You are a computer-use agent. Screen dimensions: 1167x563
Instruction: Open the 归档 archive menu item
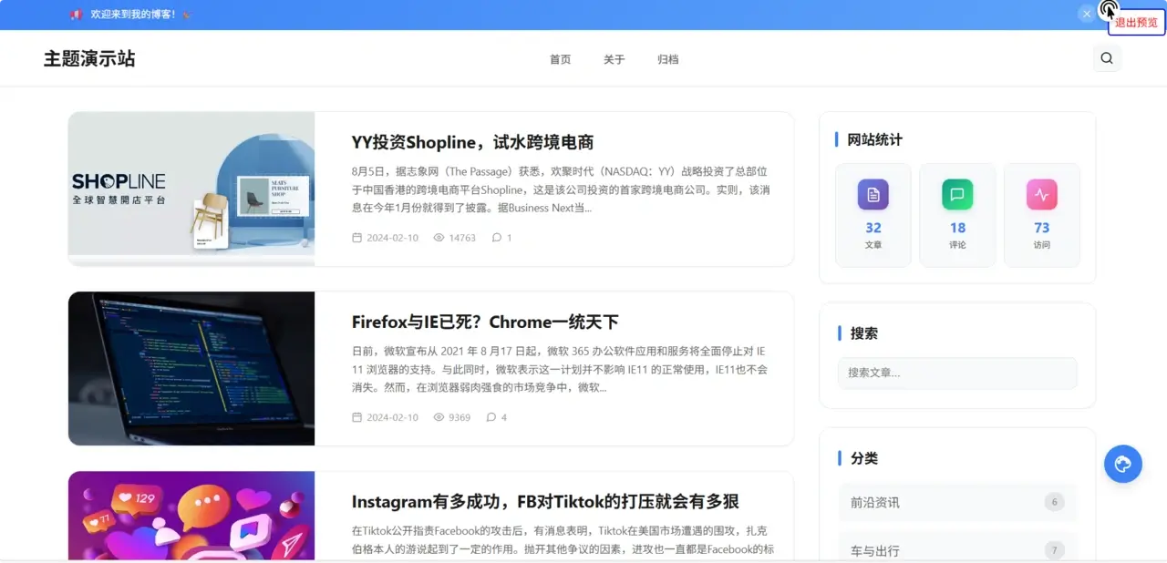coord(667,58)
